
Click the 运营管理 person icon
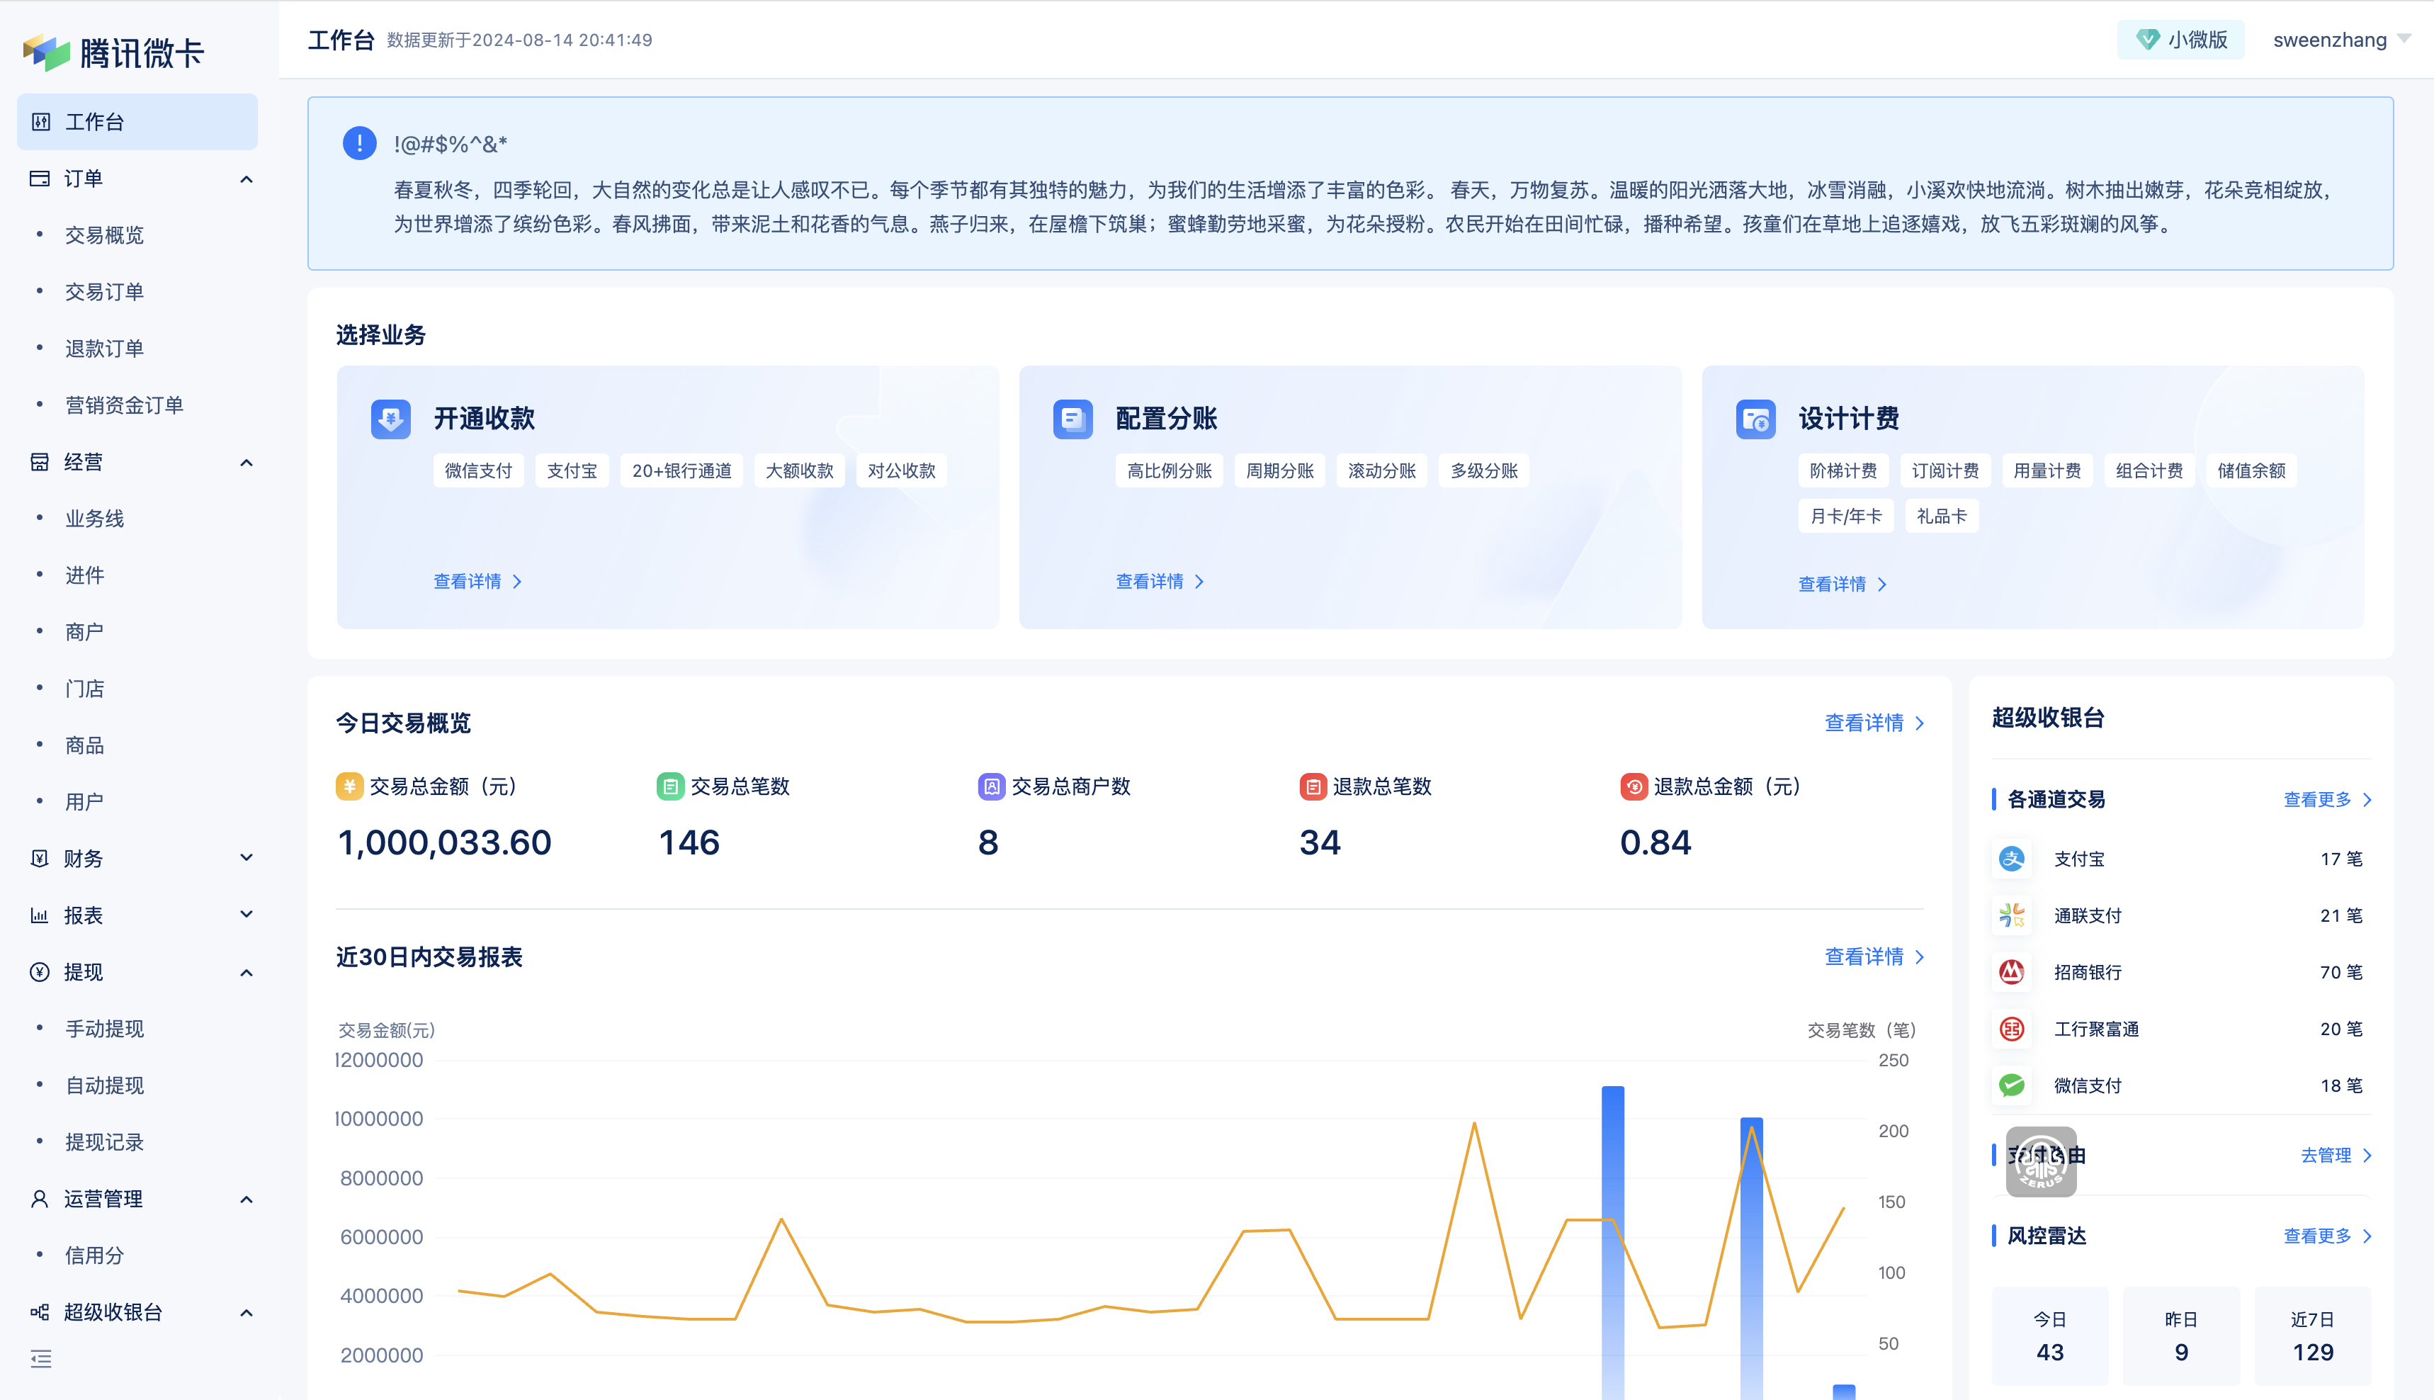40,1199
